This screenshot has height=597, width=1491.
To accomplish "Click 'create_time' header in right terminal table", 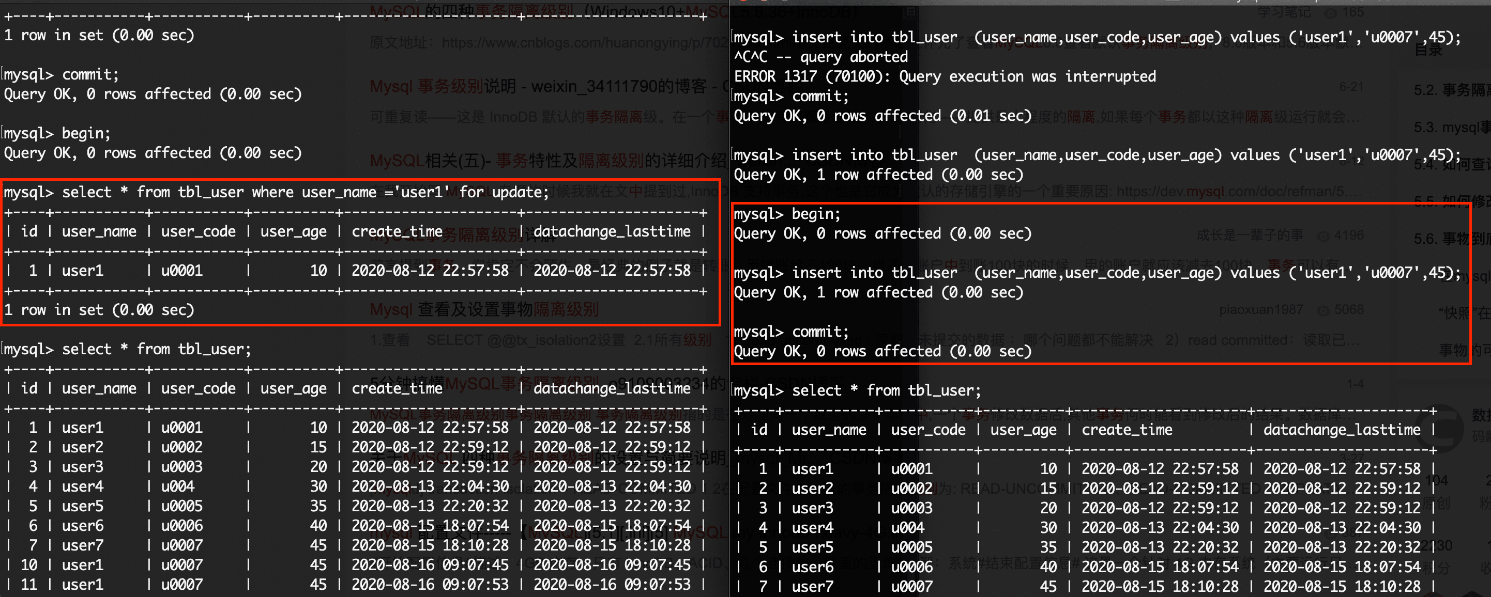I will click(1127, 430).
